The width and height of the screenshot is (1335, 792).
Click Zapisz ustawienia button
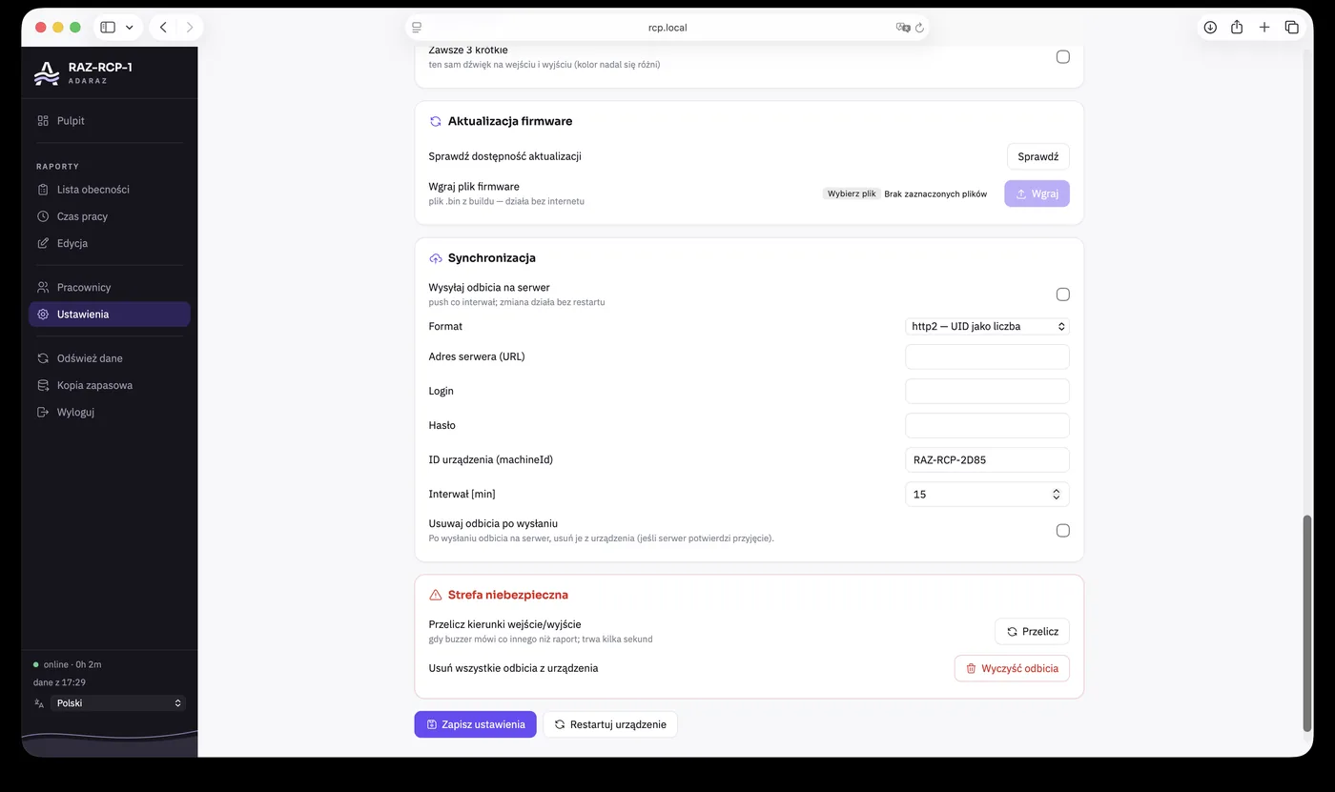[475, 724]
